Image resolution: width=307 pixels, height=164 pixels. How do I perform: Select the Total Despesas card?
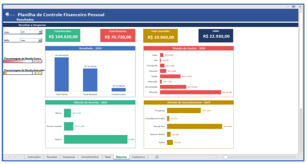(118, 36)
